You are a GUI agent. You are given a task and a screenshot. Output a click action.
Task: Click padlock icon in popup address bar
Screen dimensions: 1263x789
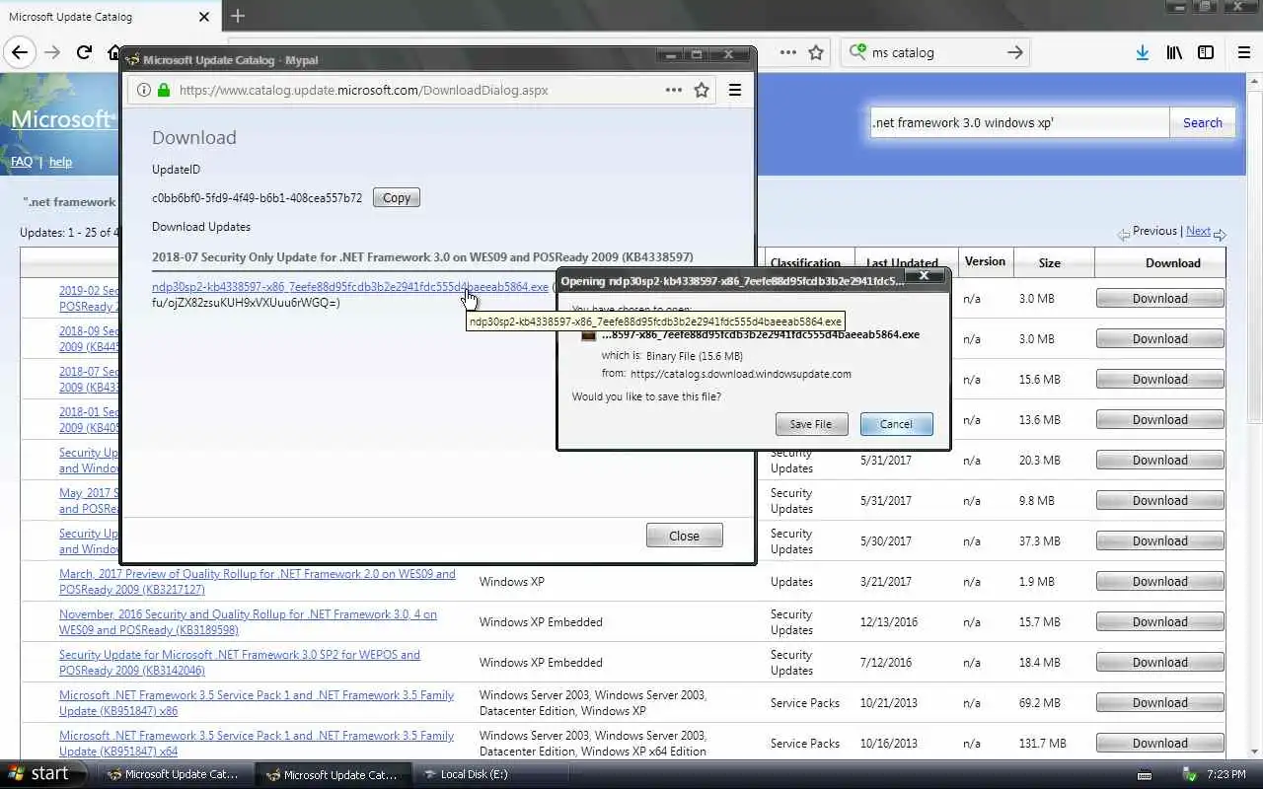(x=163, y=90)
